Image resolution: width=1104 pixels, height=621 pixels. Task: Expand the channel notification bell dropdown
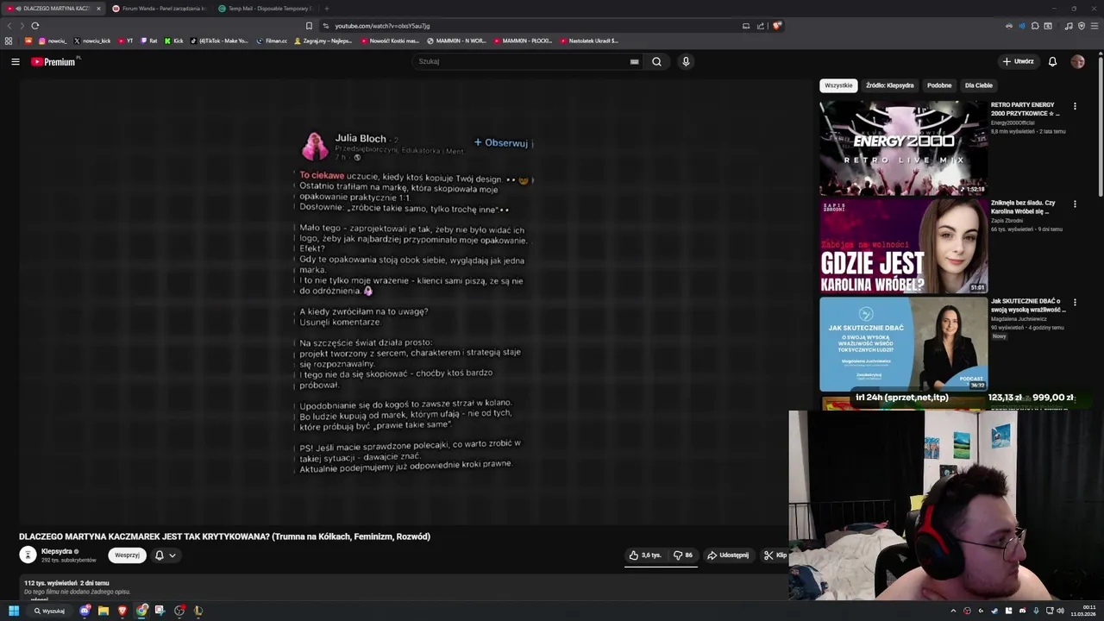[165, 555]
